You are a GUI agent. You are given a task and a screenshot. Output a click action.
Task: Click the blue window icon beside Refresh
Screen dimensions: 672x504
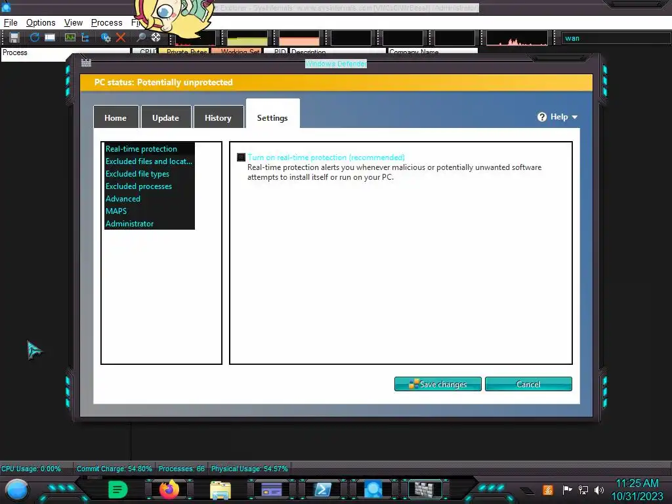pyautogui.click(x=50, y=37)
